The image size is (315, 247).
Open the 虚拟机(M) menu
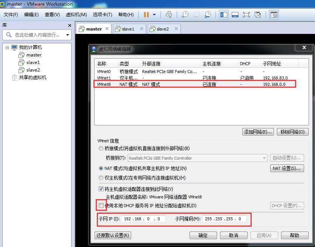pos(76,15)
